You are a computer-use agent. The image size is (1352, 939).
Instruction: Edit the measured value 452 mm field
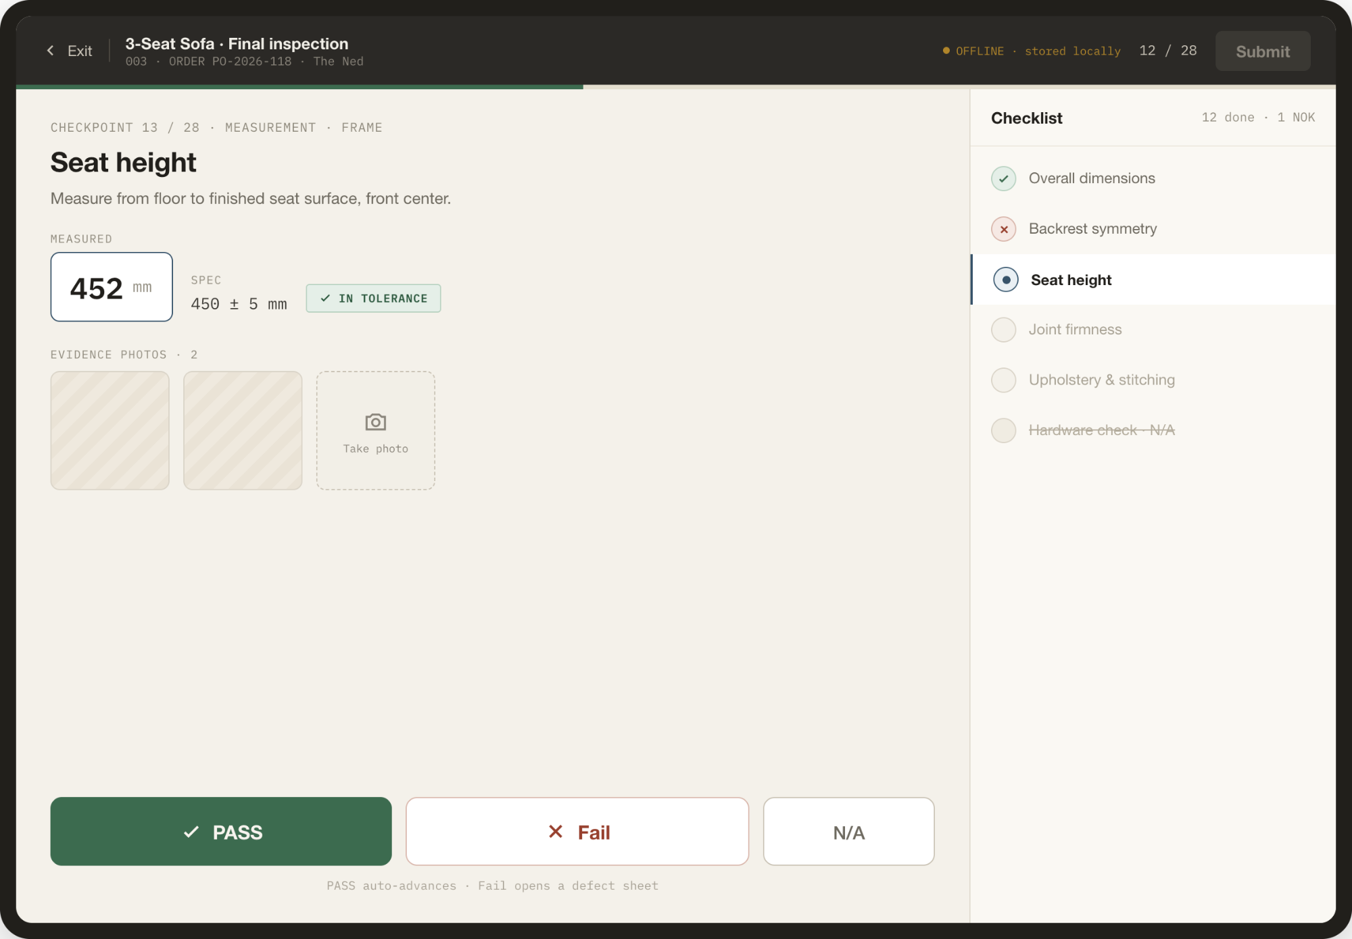(x=112, y=287)
